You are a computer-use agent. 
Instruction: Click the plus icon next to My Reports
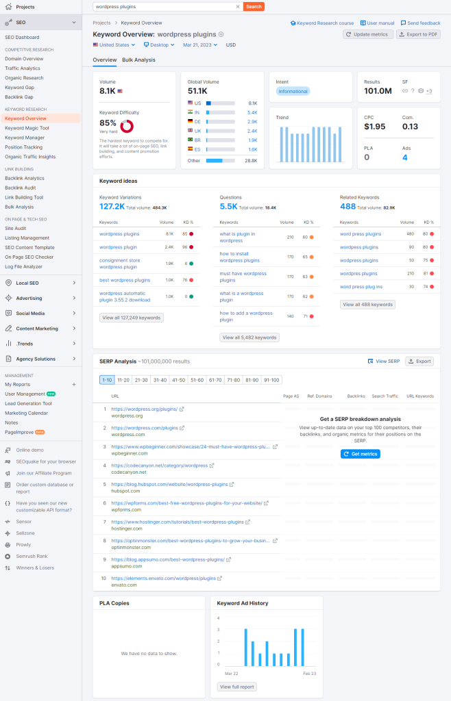tap(74, 385)
